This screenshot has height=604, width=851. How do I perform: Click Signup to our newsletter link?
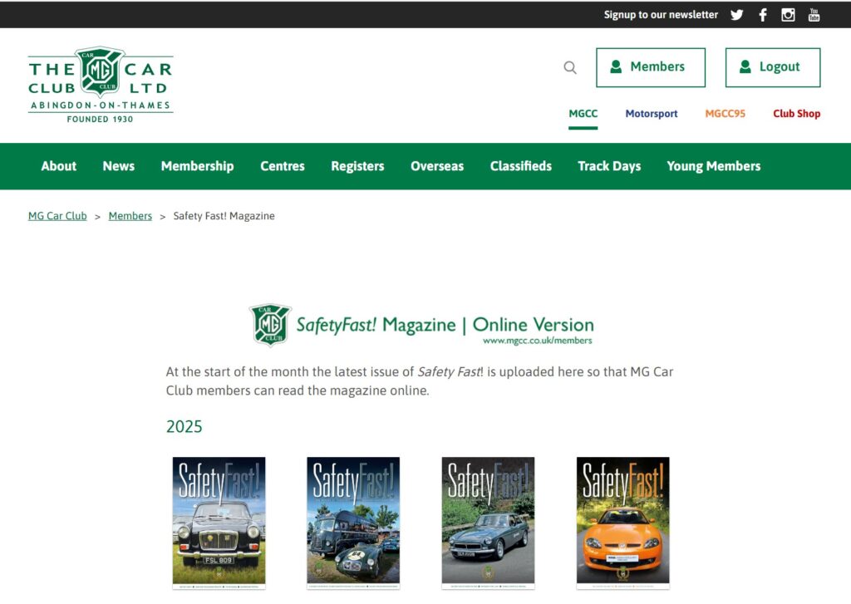click(661, 15)
